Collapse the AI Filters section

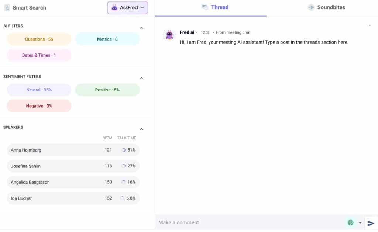(141, 28)
